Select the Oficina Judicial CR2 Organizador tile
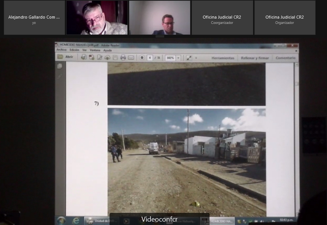 pyautogui.click(x=285, y=17)
